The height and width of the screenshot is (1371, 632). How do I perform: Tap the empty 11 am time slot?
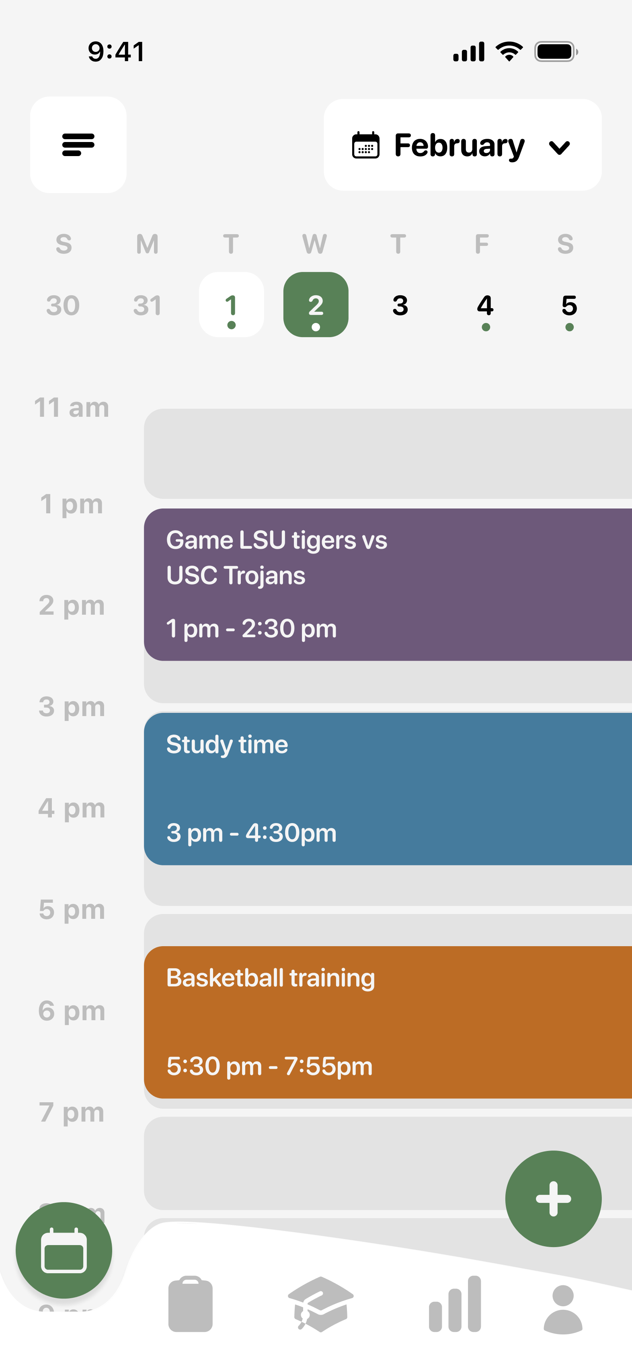pyautogui.click(x=388, y=453)
